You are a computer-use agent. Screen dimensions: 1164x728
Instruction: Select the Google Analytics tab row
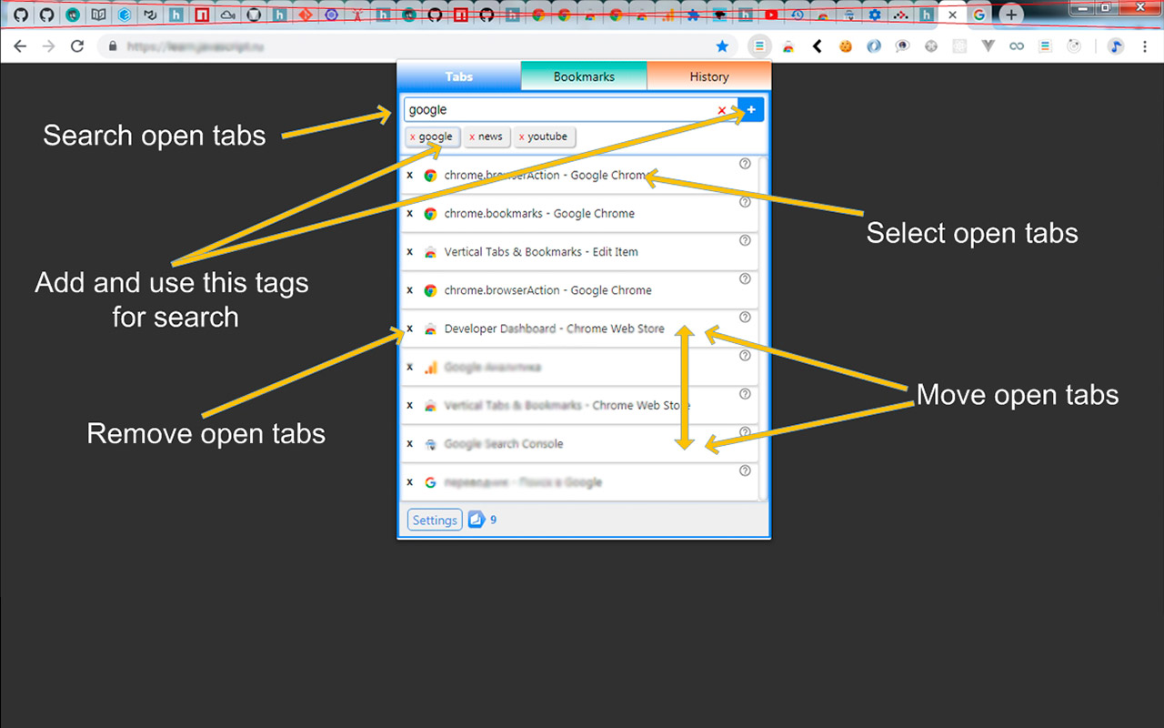579,367
